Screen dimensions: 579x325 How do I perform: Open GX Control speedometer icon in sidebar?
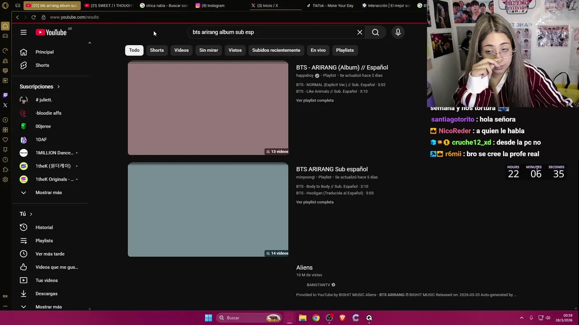(5, 51)
